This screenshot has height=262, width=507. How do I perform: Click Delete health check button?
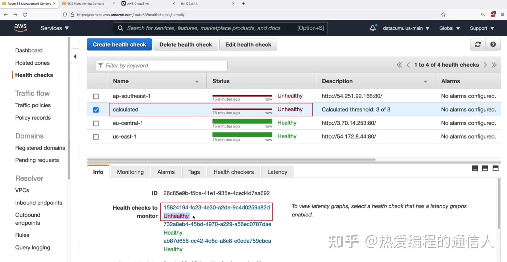(x=186, y=44)
